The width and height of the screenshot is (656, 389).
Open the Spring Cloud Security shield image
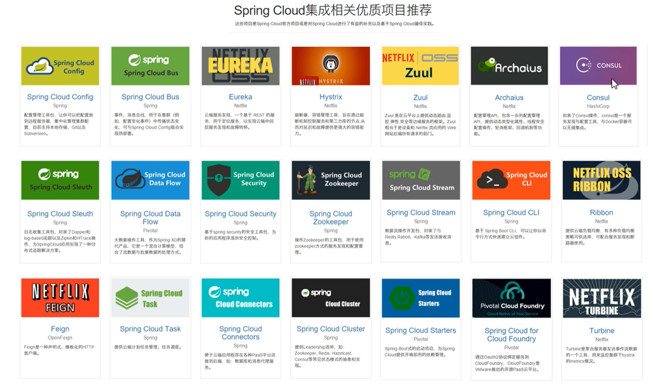(241, 181)
